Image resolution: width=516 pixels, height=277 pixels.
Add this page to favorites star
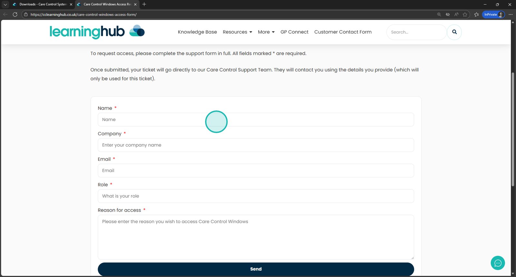(x=465, y=14)
